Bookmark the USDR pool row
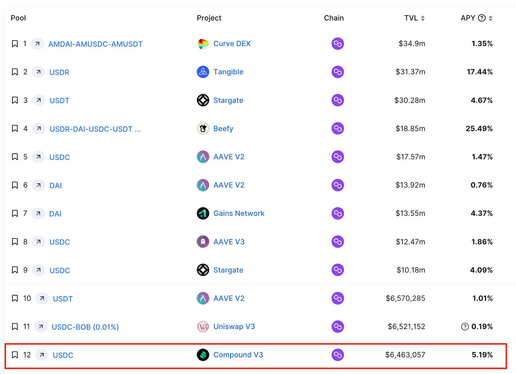This screenshot has width=516, height=374. pos(15,72)
